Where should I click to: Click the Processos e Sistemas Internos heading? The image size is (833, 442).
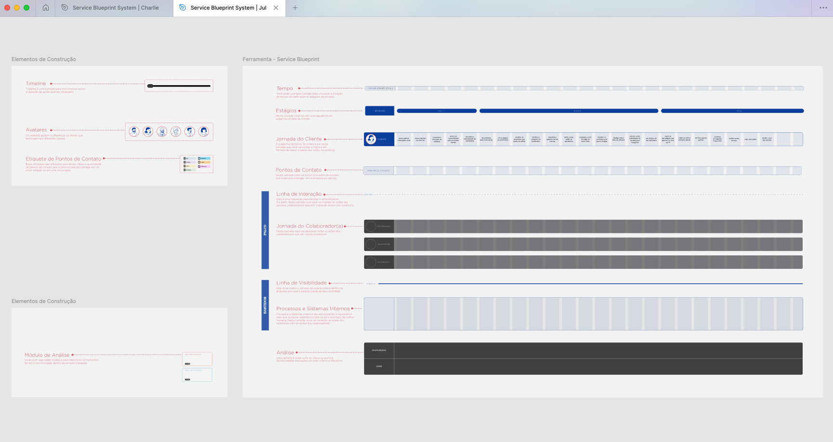pos(313,309)
